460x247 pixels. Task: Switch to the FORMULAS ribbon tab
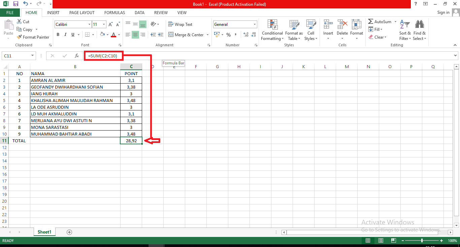tap(114, 12)
